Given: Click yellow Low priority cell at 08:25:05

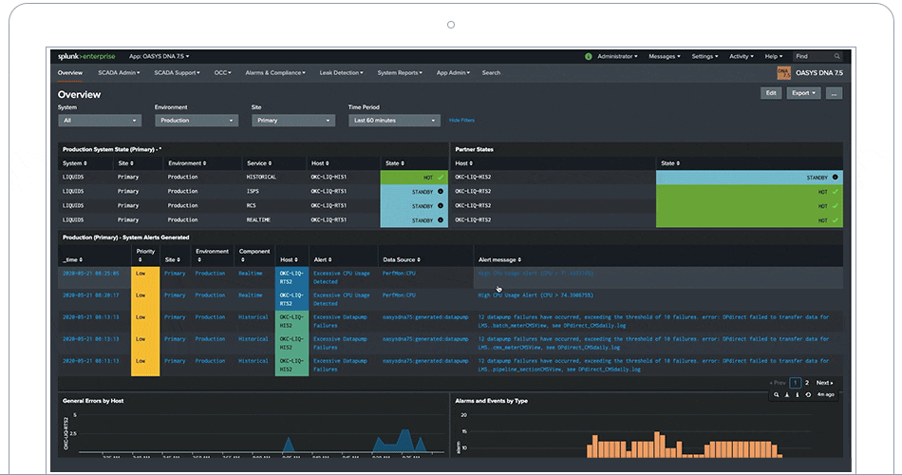Looking at the screenshot, I should click(145, 277).
